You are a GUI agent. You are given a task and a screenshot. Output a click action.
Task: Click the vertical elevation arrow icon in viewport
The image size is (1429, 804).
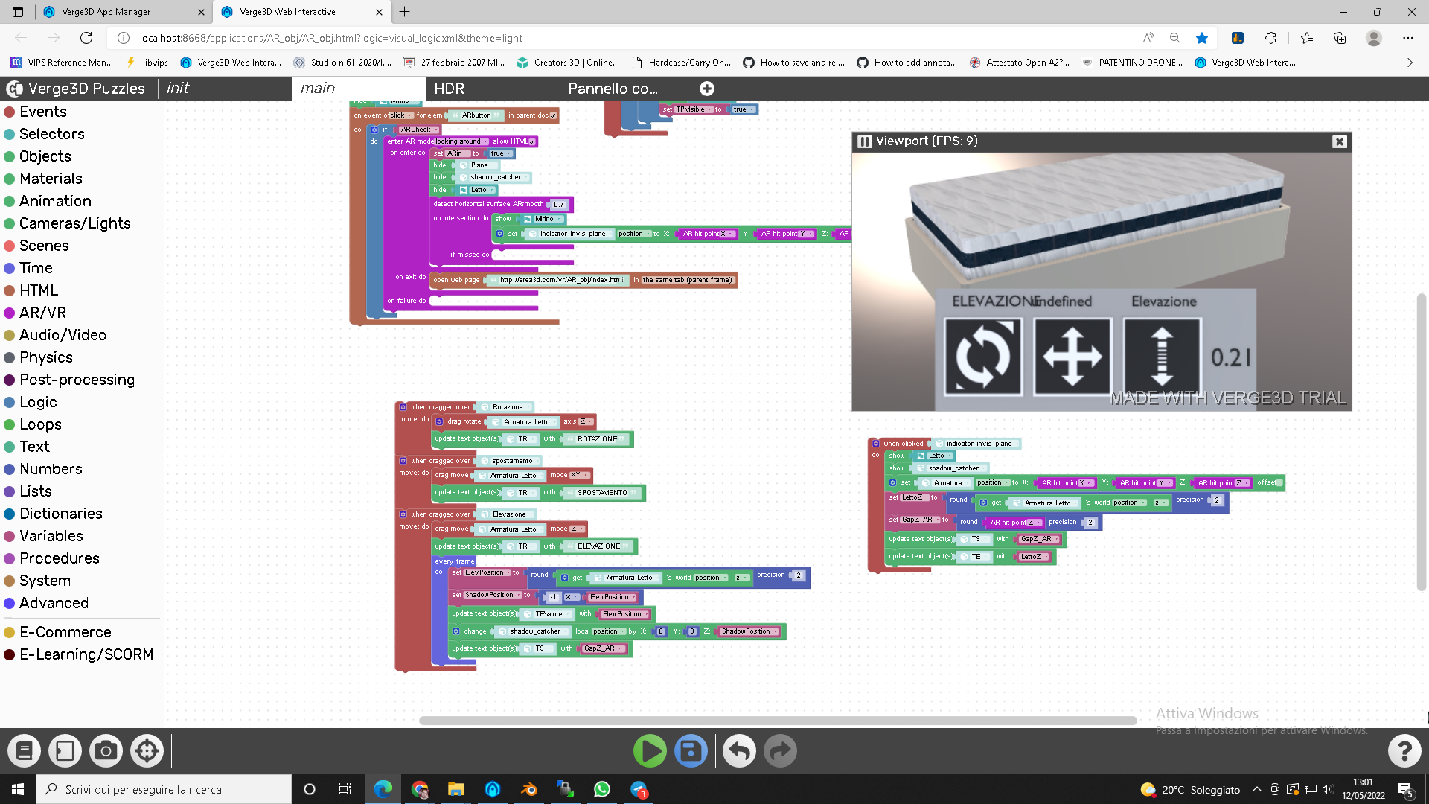click(x=1162, y=356)
